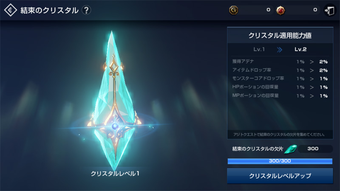Click the クリスタルレベルアップ button

(280, 176)
